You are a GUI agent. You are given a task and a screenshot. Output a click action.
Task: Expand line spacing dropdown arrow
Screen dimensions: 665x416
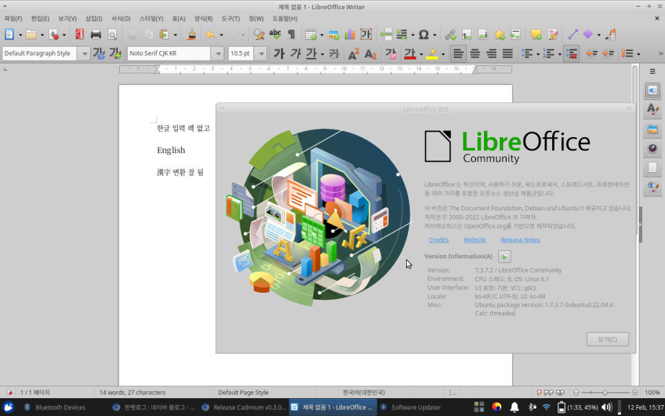[638, 54]
